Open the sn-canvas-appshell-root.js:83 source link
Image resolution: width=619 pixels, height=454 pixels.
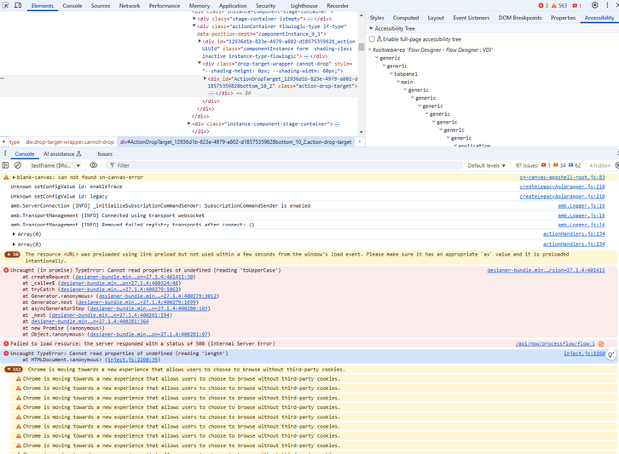point(562,177)
